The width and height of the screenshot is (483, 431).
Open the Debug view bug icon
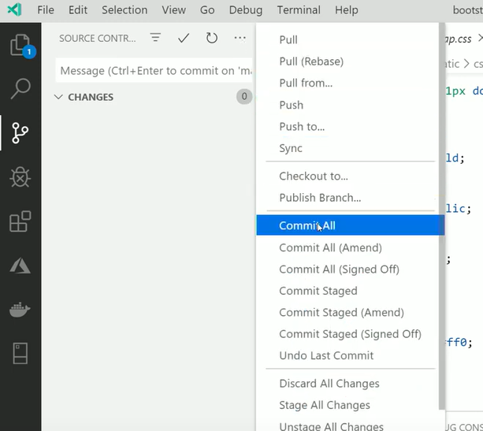point(20,177)
